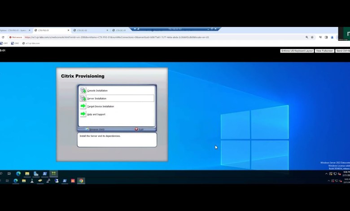This screenshot has height=211, width=350.
Task: Open File Explorer in the local bottom taskbar
Action: tap(24, 181)
